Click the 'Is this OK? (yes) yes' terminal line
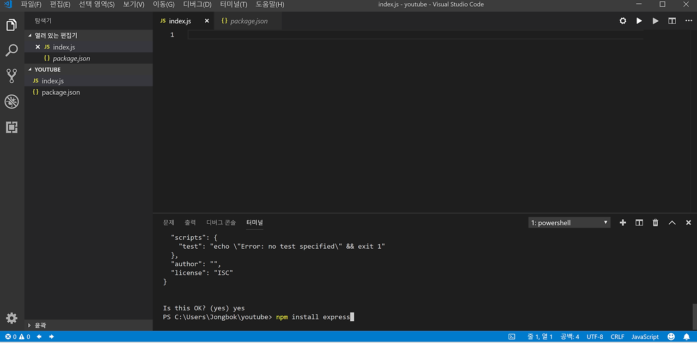Viewport: 697px width, 343px height. tap(204, 308)
